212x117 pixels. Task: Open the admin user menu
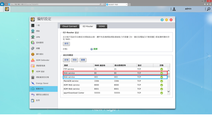pos(188,9)
